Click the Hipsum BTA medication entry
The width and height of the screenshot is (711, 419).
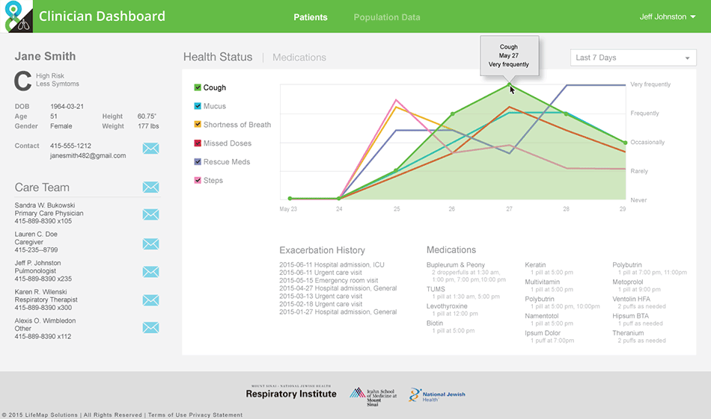click(631, 316)
